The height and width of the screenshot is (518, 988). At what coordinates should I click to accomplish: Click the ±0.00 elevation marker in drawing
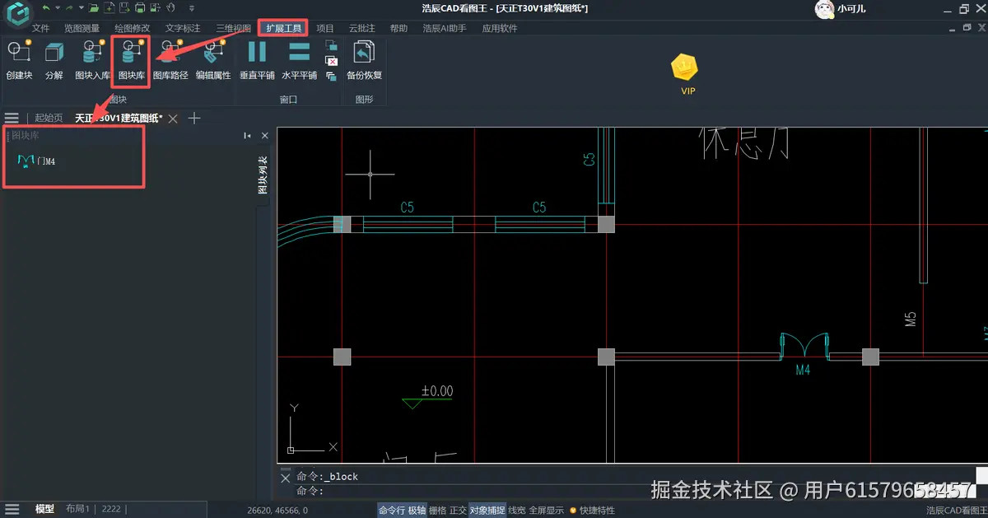pyautogui.click(x=429, y=395)
